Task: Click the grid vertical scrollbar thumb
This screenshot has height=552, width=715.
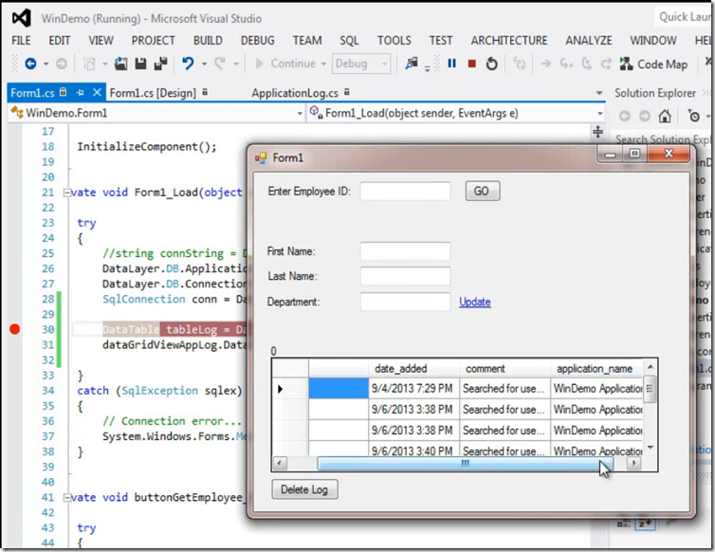Action: (x=650, y=389)
